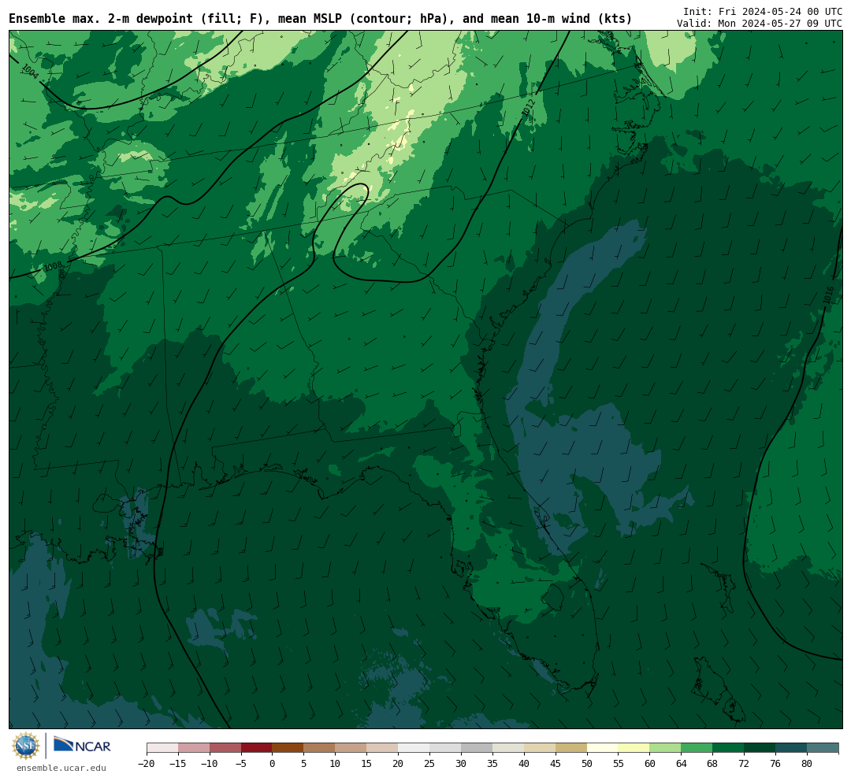Click the plot title text
This screenshot has width=851, height=778.
coord(320,19)
